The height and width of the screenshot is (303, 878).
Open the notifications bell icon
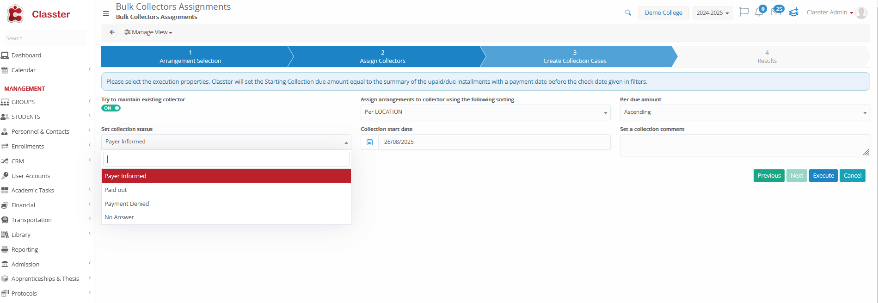click(x=759, y=12)
